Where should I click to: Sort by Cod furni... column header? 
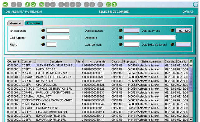coord(14,61)
